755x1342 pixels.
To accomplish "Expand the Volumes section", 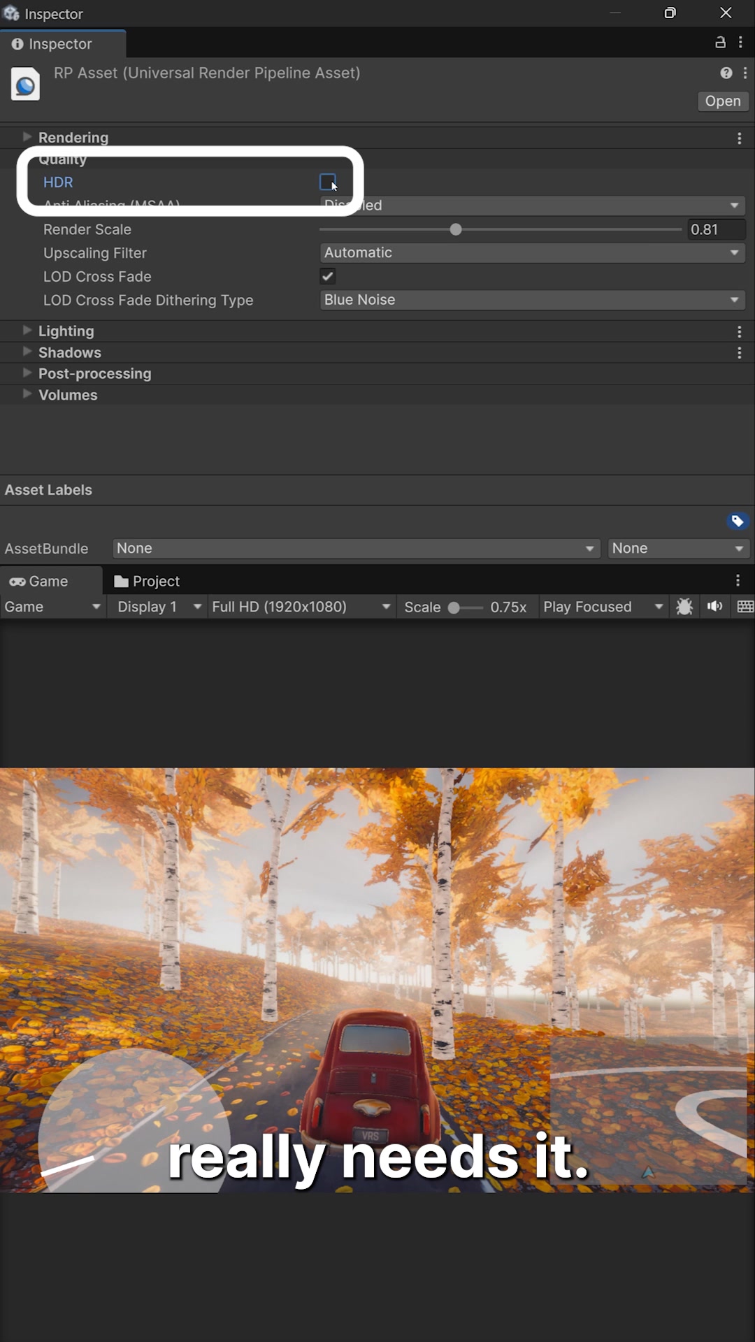I will click(x=27, y=394).
